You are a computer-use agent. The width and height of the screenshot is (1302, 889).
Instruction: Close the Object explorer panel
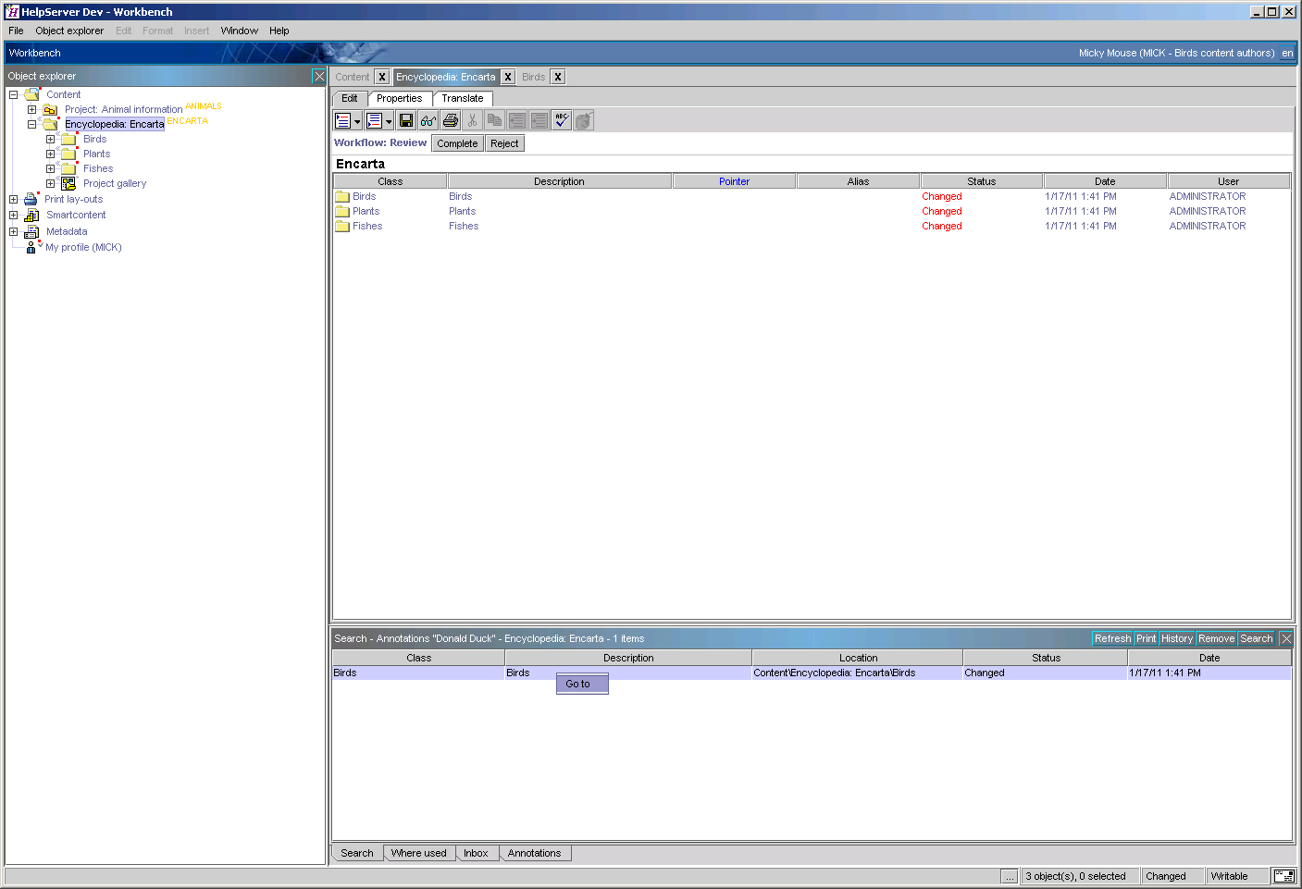[x=319, y=76]
